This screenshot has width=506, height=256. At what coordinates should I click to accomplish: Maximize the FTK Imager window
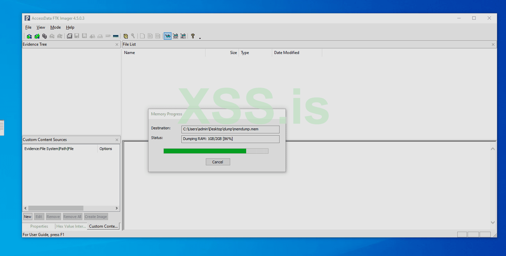click(x=474, y=18)
